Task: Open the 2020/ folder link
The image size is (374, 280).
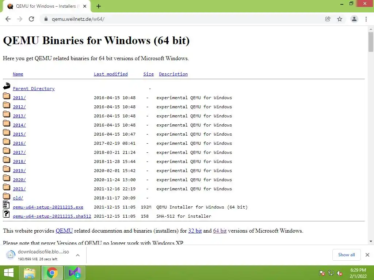Action: click(x=19, y=180)
